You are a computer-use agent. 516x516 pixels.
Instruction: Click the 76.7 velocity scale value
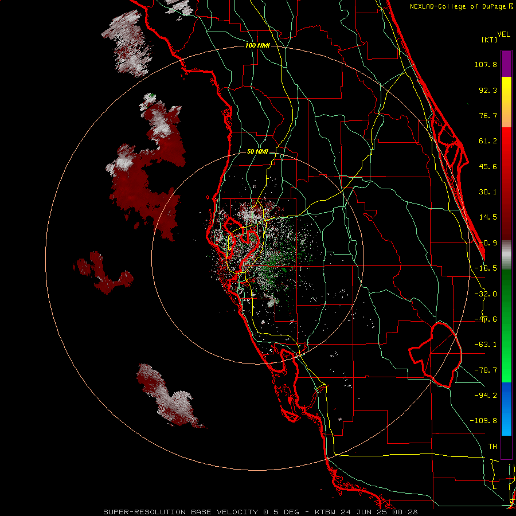[488, 115]
